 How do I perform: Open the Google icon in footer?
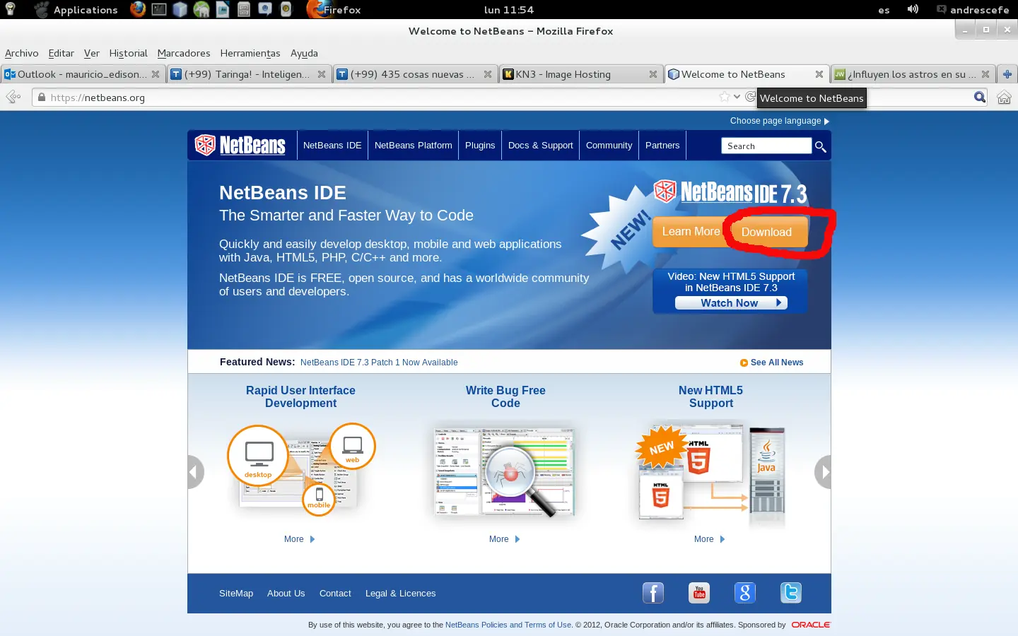(745, 592)
